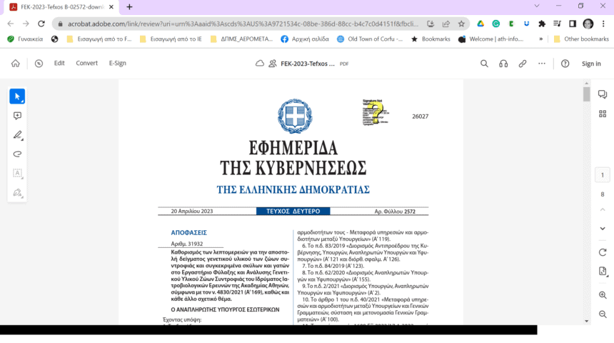This screenshot has height=343, width=614.
Task: Click the vertical document scrollbar thumb
Action: pyautogui.click(x=586, y=94)
